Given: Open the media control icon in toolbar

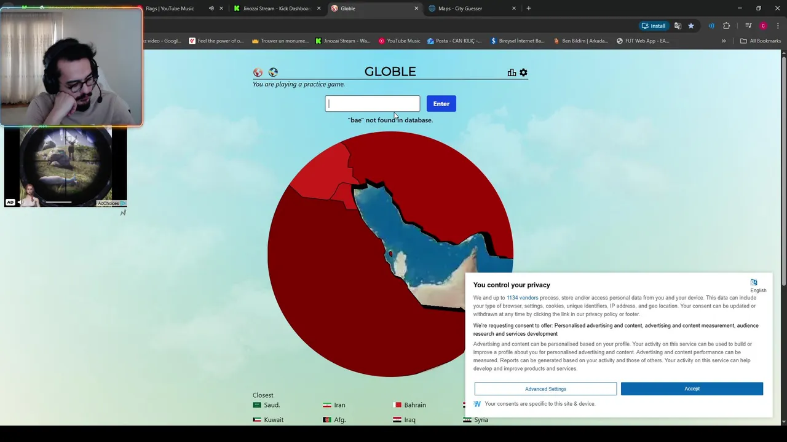Looking at the screenshot, I should pos(748,26).
